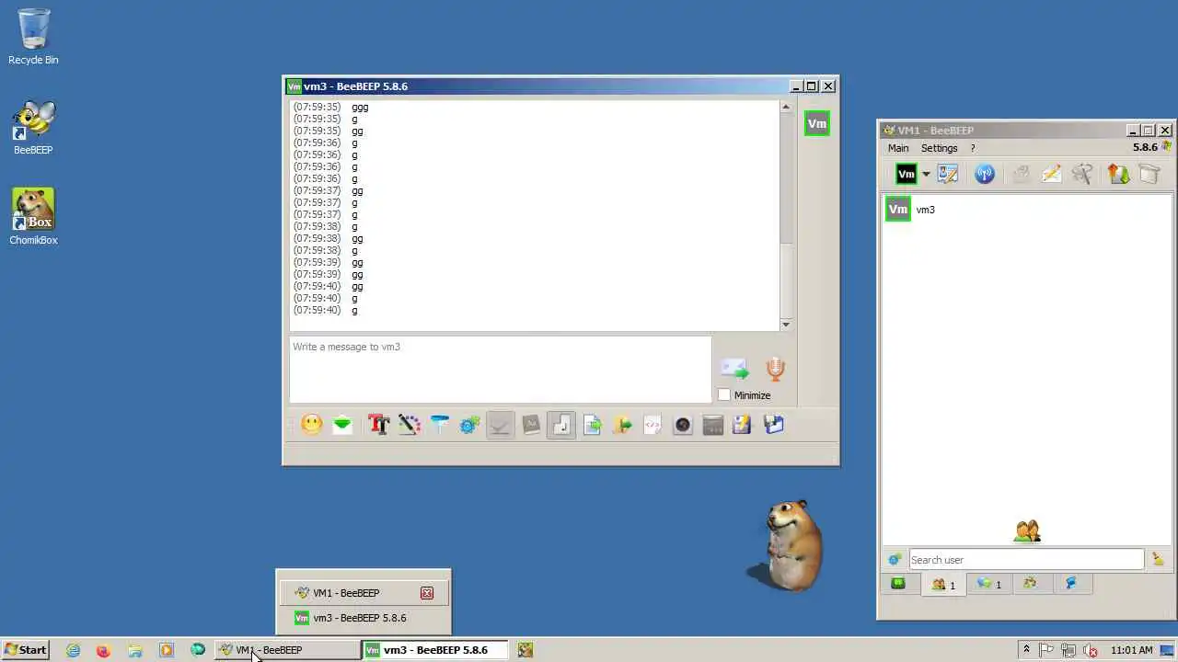
Task: Click the ChomikBox taskbar icon
Action: pos(525,650)
